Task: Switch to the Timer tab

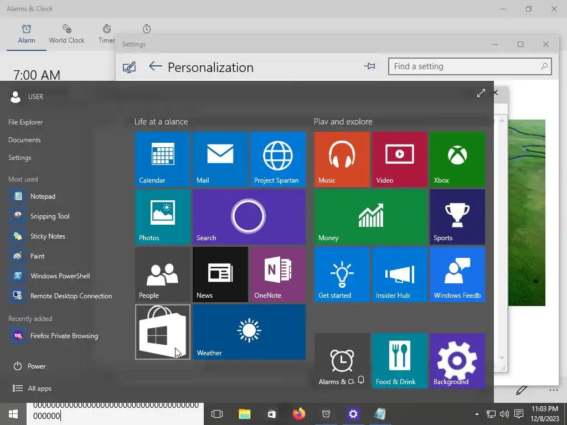Action: click(x=107, y=34)
